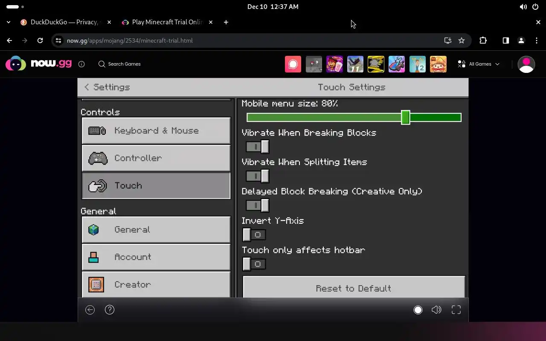The width and height of the screenshot is (546, 341).
Task: Open browser three-dot menu
Action: click(537, 40)
